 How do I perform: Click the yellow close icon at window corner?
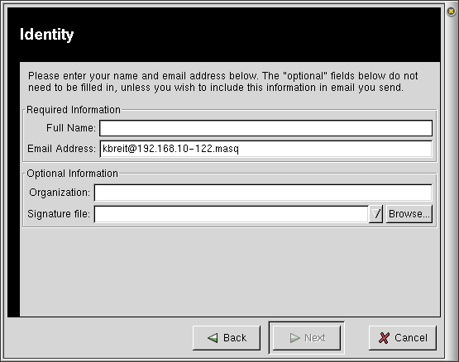tap(451, 12)
